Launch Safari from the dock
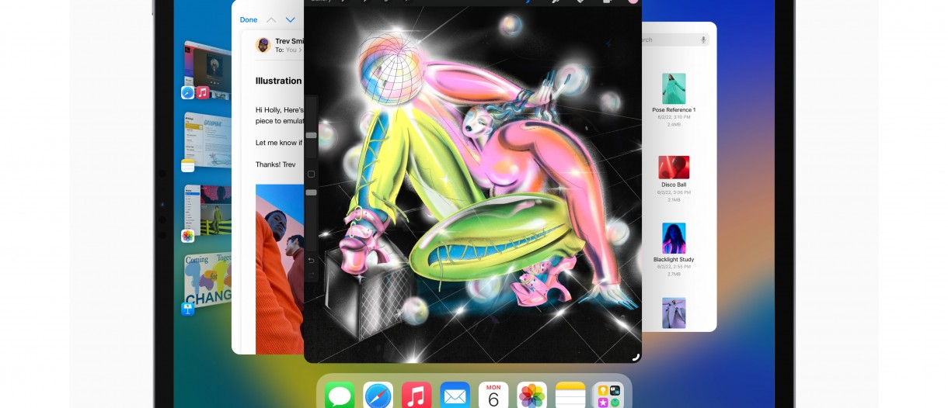Screen dimensions: 948x408 (378, 396)
